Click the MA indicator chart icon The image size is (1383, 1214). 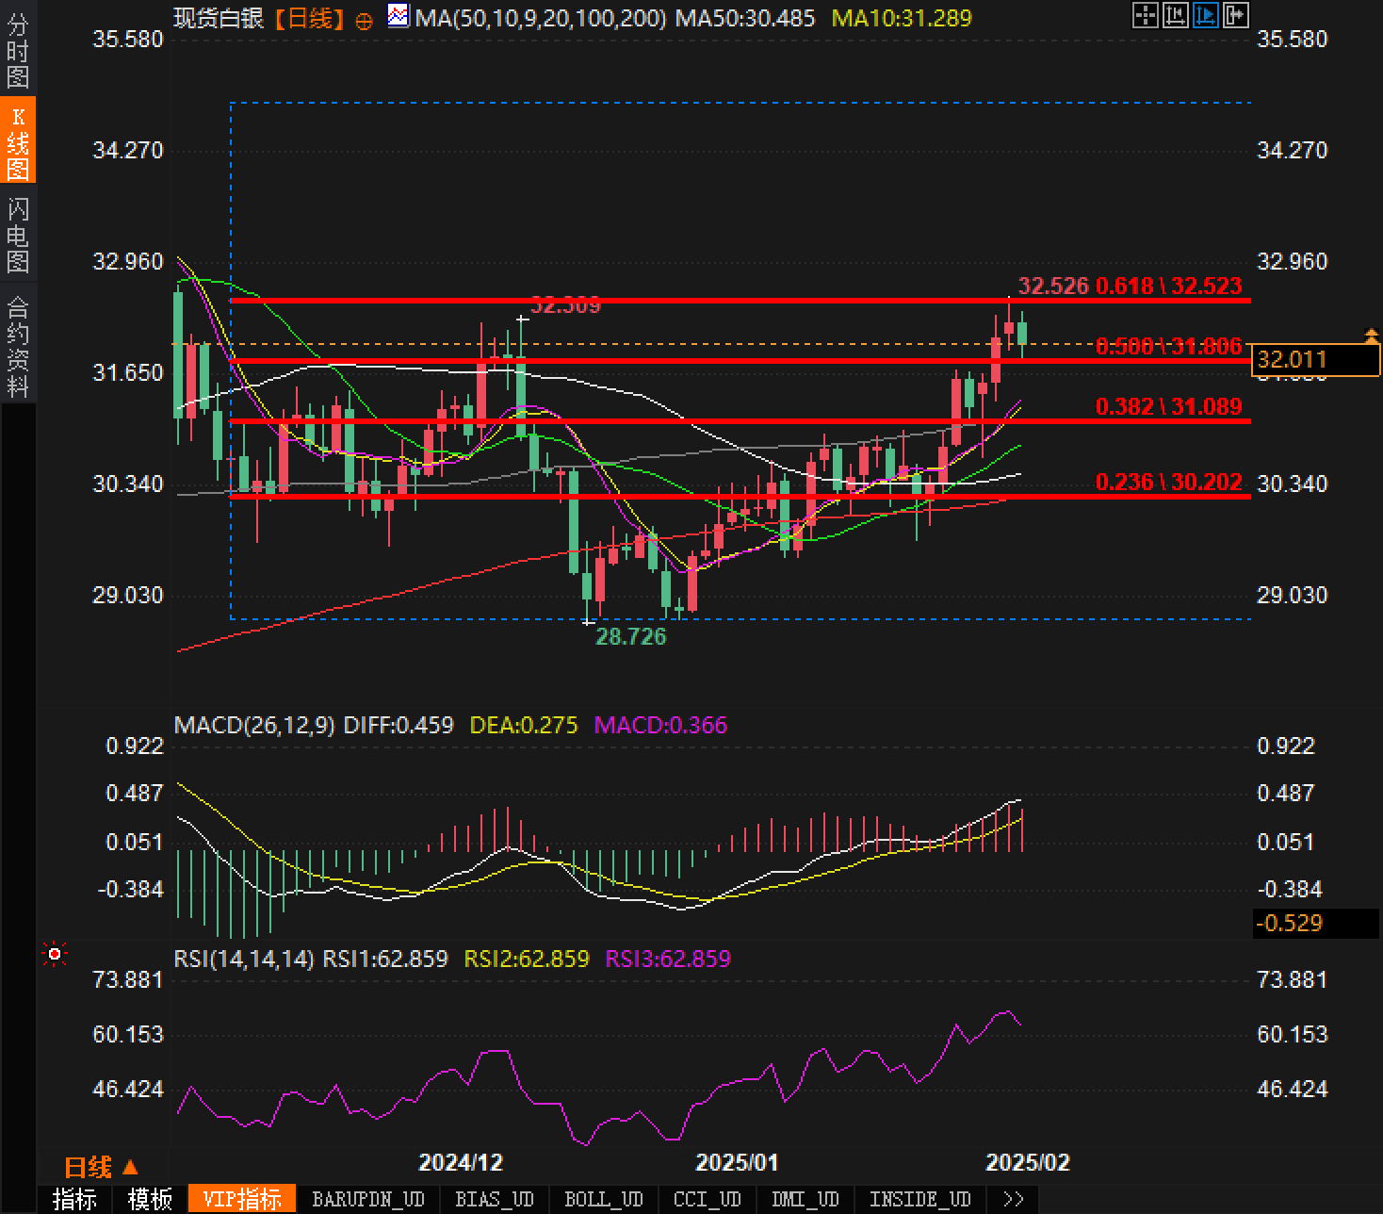(x=399, y=16)
